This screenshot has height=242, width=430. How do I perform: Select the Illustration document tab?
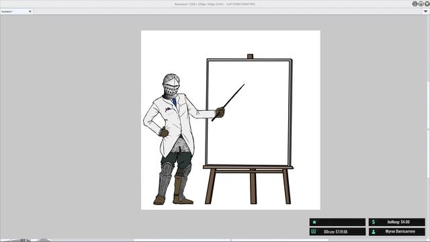click(16, 11)
